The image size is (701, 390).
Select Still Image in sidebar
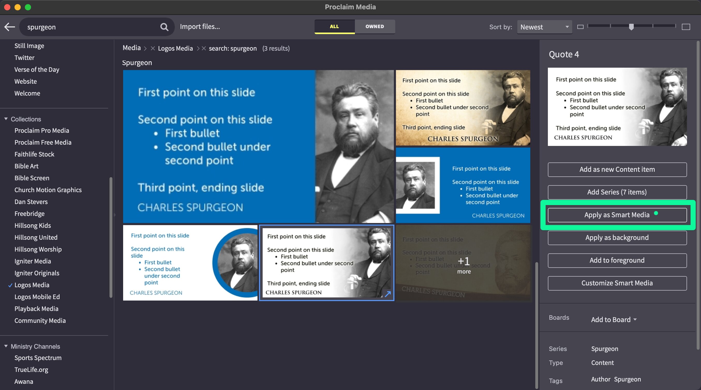[29, 46]
